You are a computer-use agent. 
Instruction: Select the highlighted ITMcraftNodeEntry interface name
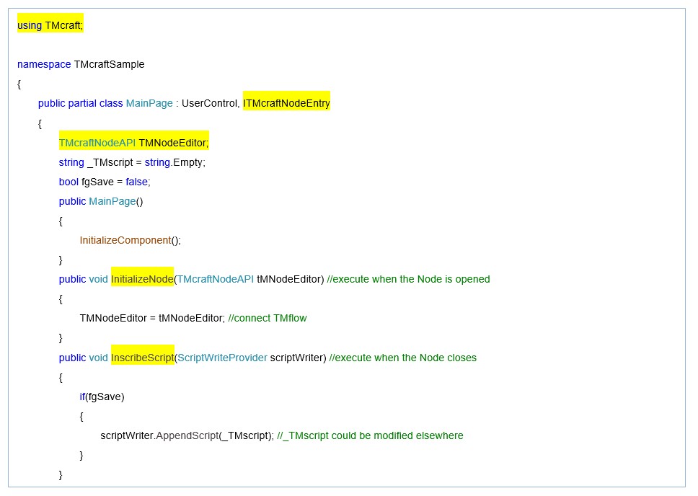click(286, 103)
